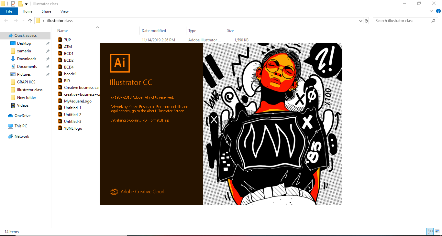Click the Ai icon of ATM file
This screenshot has height=236, width=442.
click(x=60, y=47)
